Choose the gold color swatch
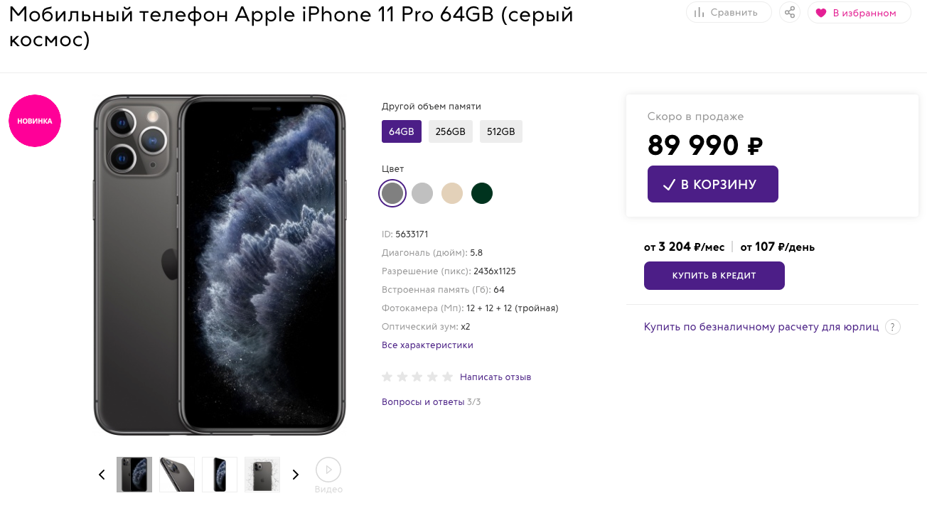 pos(452,193)
